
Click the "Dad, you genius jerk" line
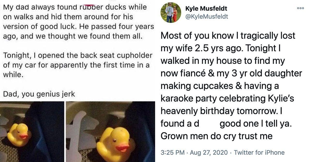[39, 94]
